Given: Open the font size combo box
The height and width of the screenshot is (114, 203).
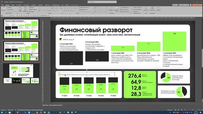Looking at the screenshot, I should click(54, 8).
